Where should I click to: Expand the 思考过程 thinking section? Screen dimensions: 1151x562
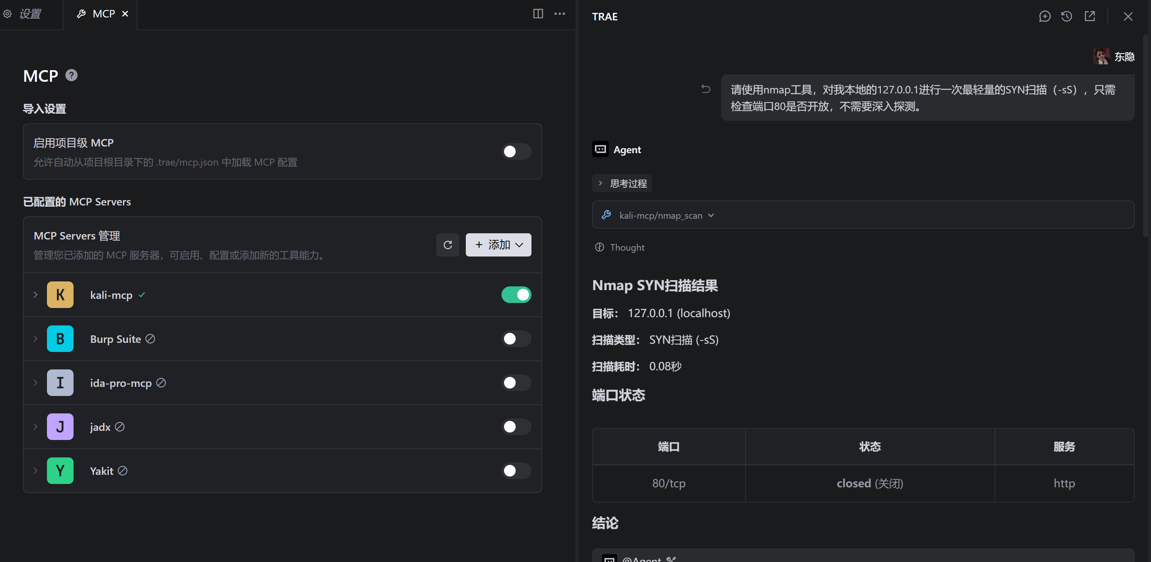(622, 183)
